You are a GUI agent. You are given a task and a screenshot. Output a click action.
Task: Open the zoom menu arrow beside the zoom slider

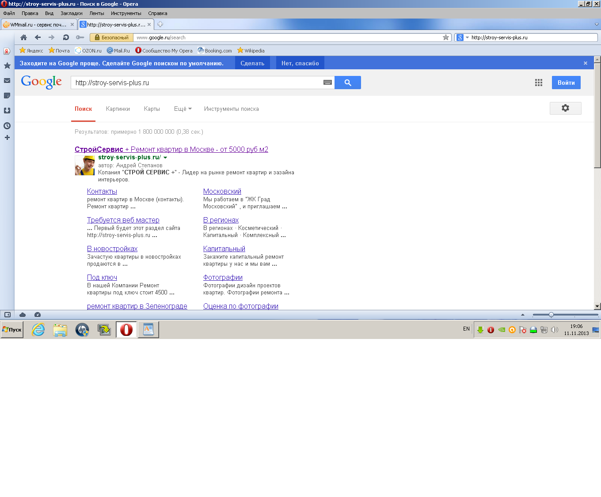click(523, 315)
